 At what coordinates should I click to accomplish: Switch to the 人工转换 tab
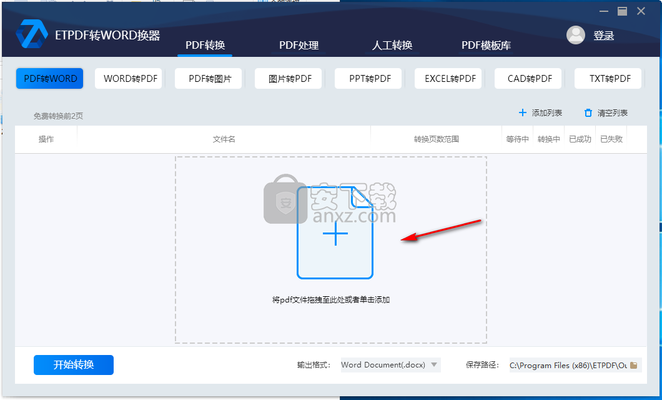392,45
